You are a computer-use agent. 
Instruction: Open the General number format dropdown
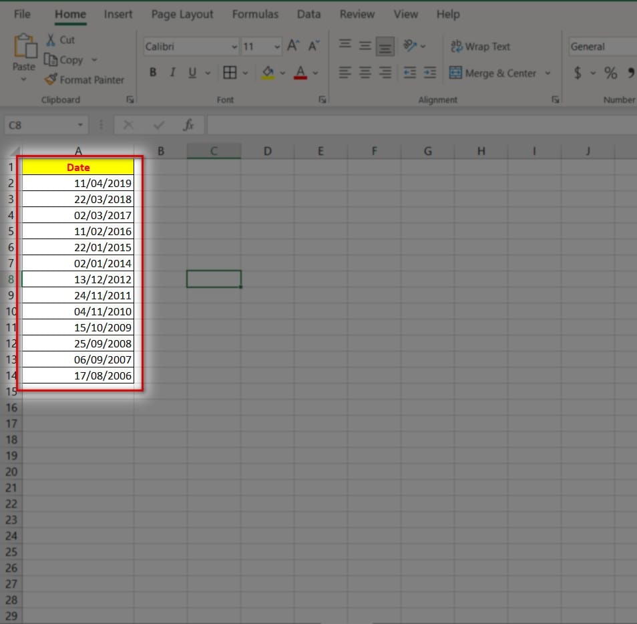tap(601, 47)
